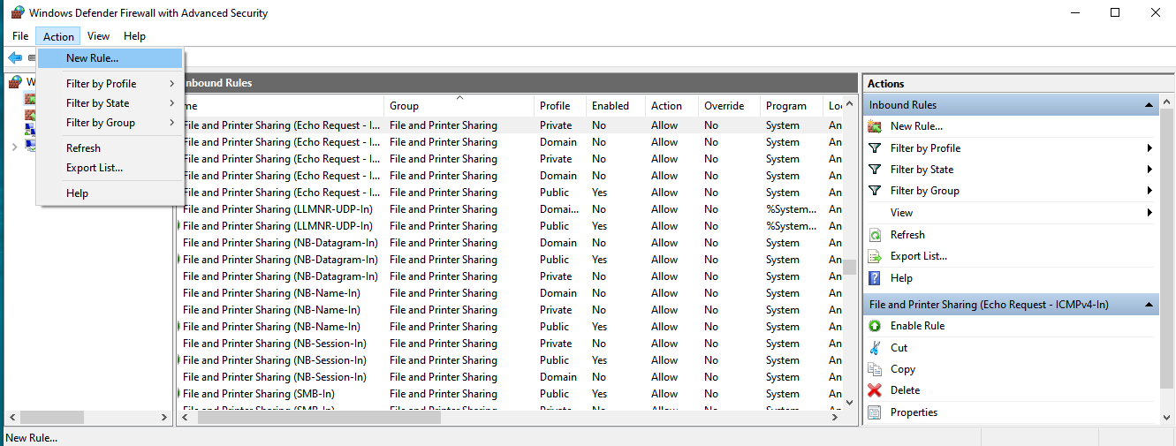This screenshot has width=1176, height=446.
Task: Sort rules by the Program column header
Action: (792, 106)
